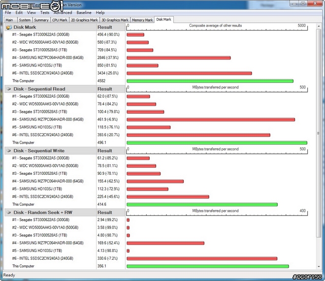325x281 pixels.
Task: Click Sequential Read bar for row #4 SAMSUNG MZ7PC064HADR
Action: [x=211, y=119]
